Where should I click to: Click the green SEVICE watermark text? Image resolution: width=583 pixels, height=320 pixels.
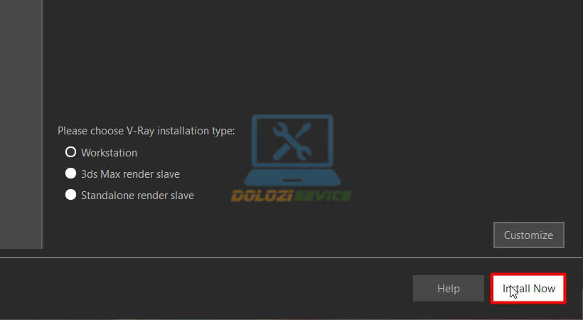(321, 196)
